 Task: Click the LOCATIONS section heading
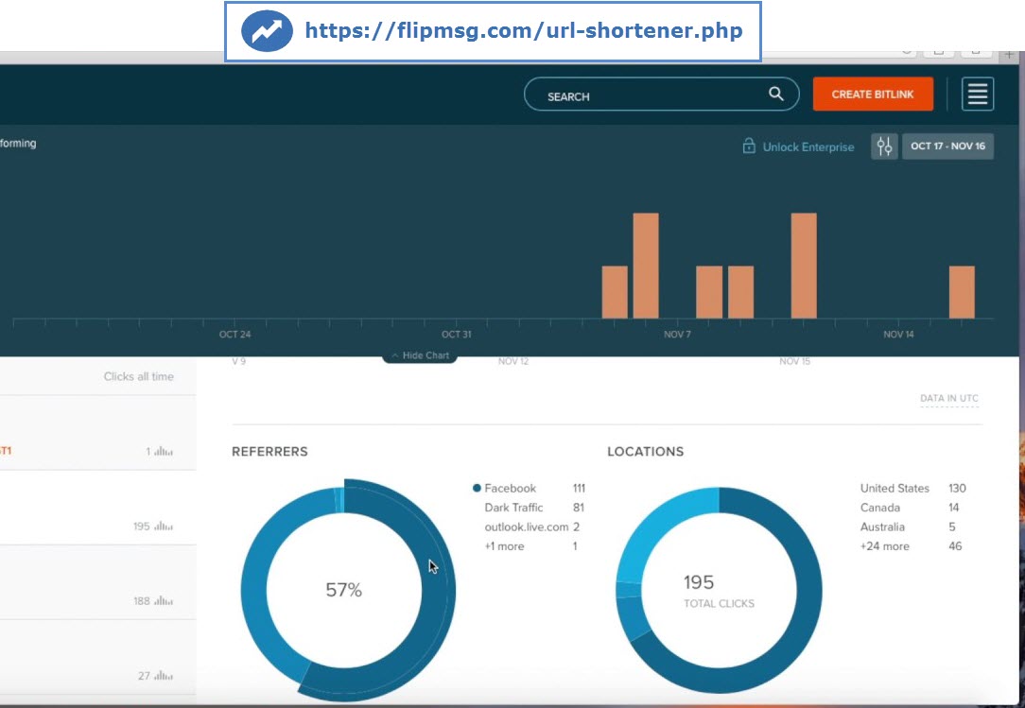point(645,452)
